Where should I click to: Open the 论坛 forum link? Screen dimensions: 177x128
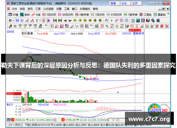[126, 4]
